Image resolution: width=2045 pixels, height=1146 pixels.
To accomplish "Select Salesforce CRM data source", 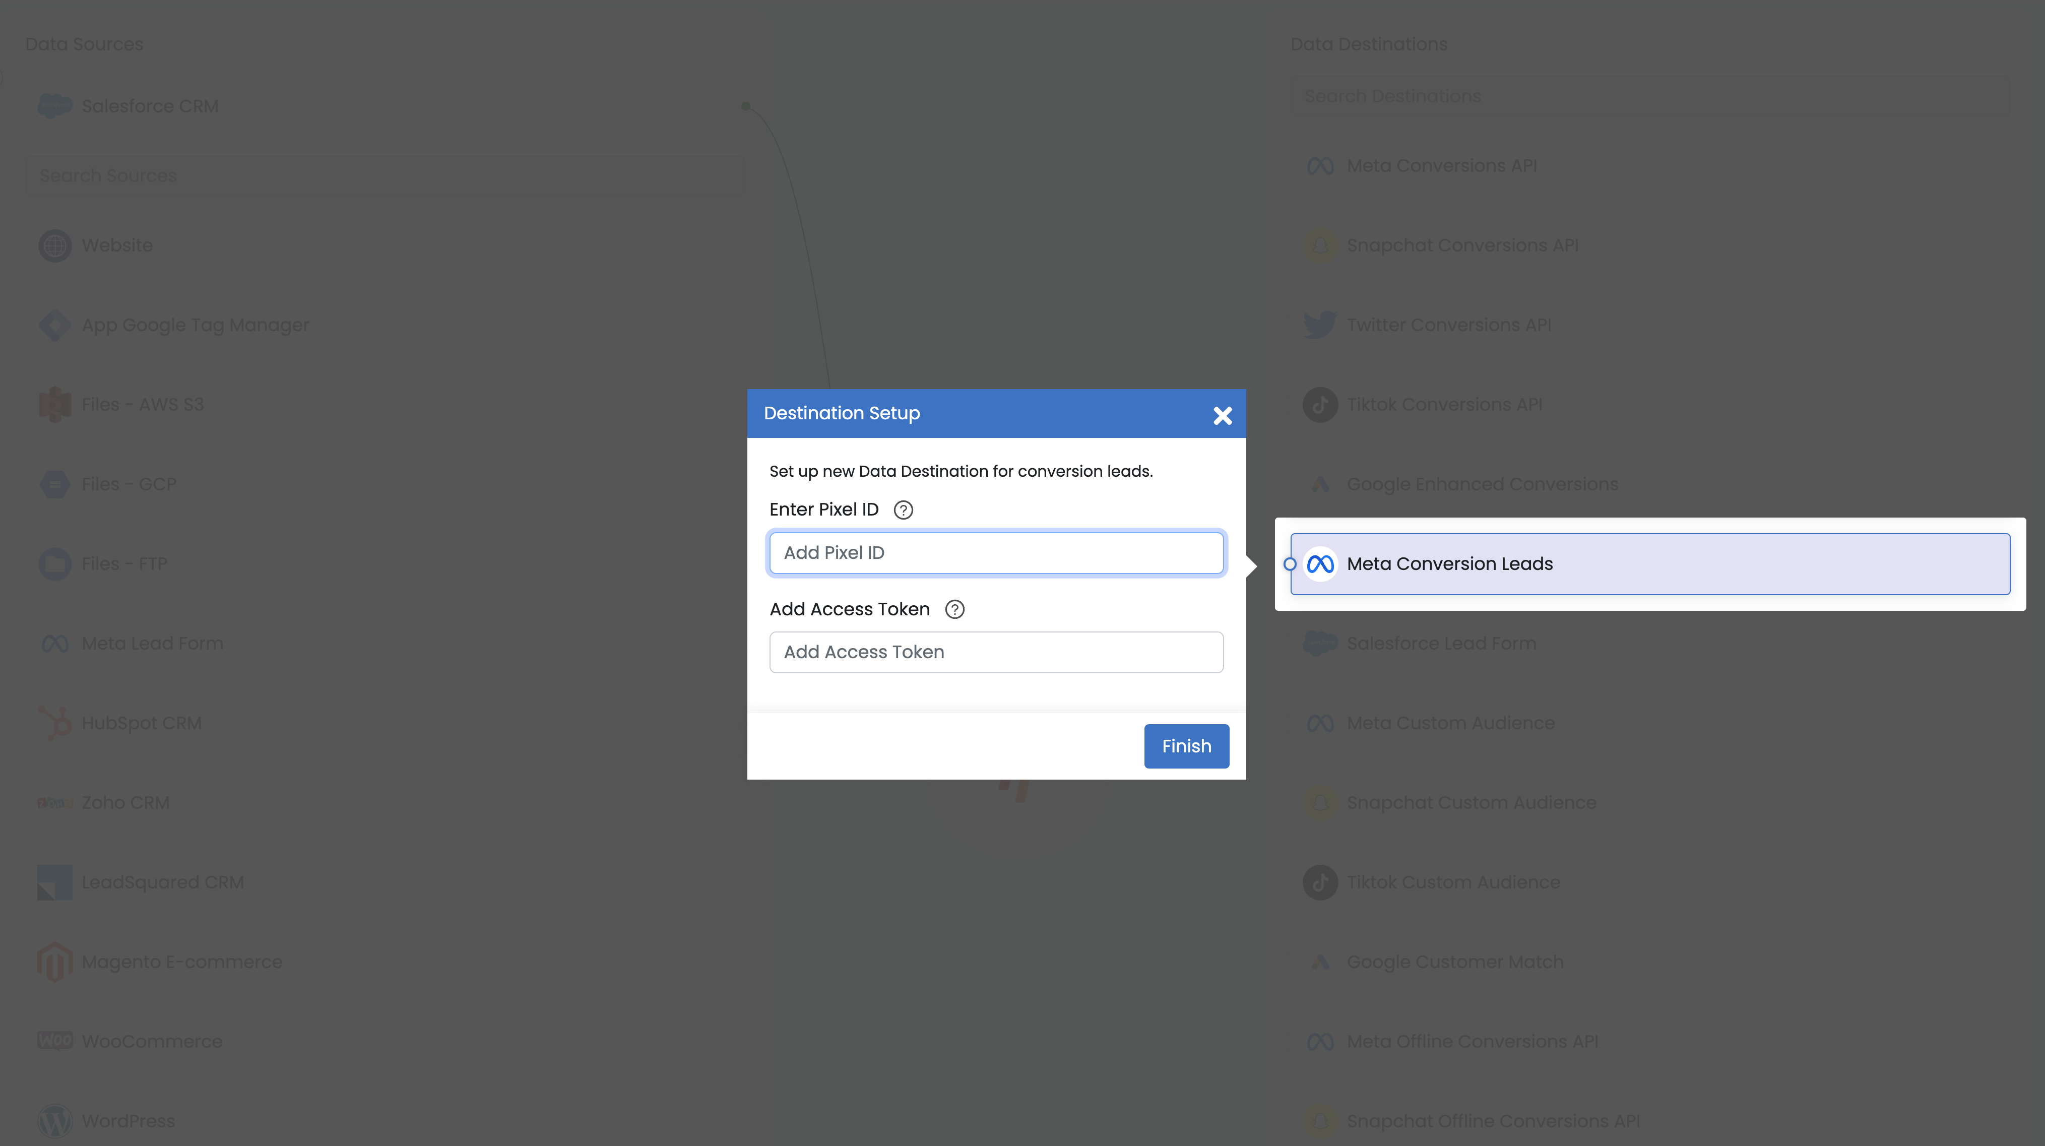I will coord(385,106).
